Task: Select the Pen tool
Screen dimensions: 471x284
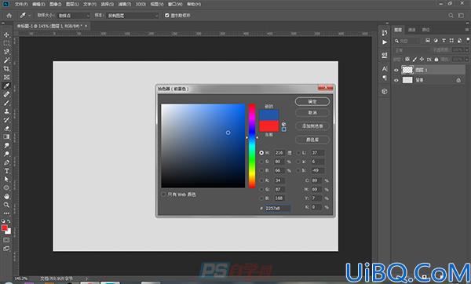Action: point(6,162)
